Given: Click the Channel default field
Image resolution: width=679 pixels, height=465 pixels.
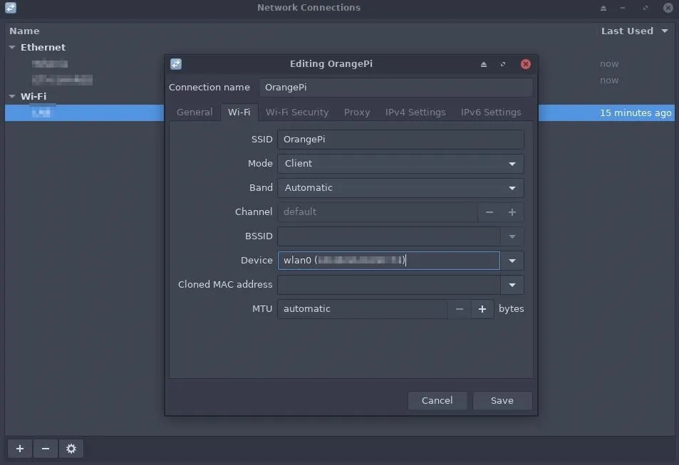Looking at the screenshot, I should pos(378,212).
